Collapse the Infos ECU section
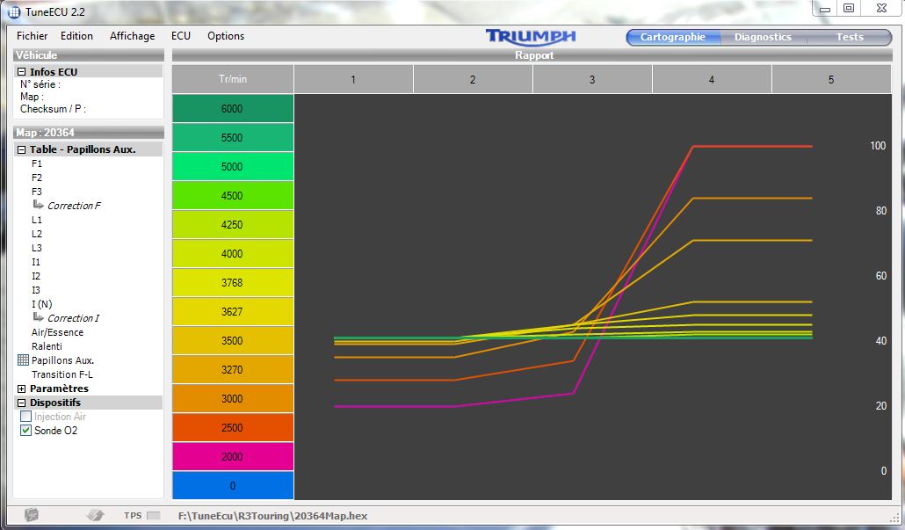This screenshot has height=530, width=905. (21, 72)
